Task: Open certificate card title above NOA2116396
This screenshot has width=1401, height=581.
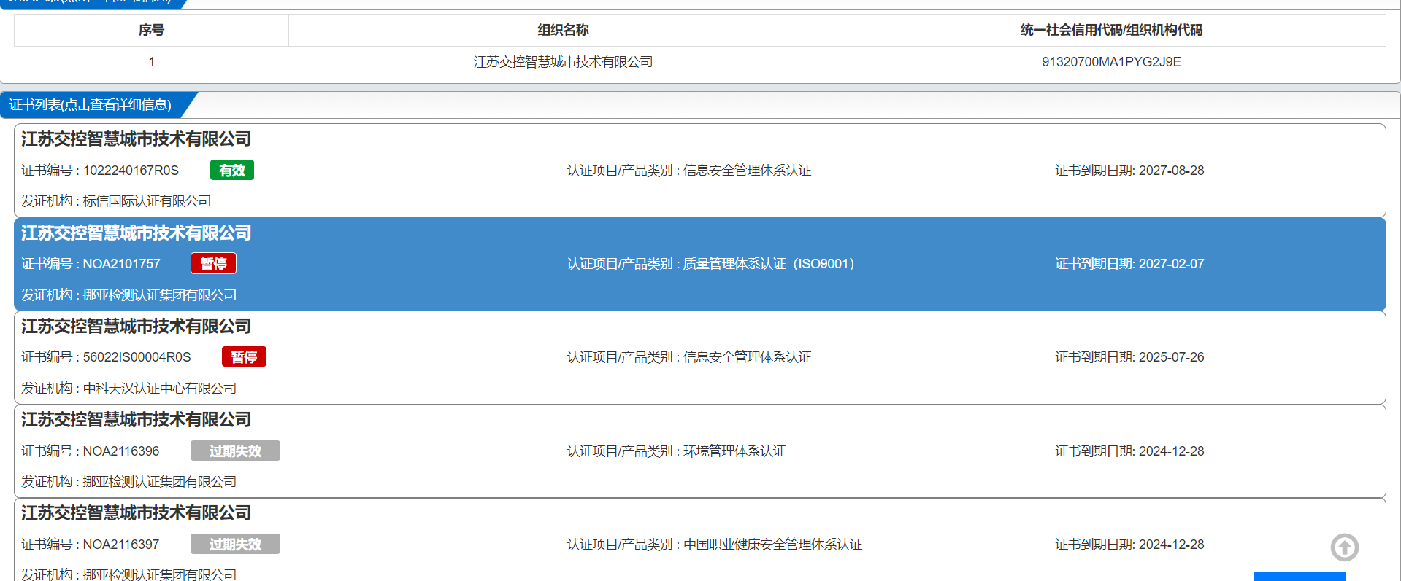Action: tap(136, 419)
